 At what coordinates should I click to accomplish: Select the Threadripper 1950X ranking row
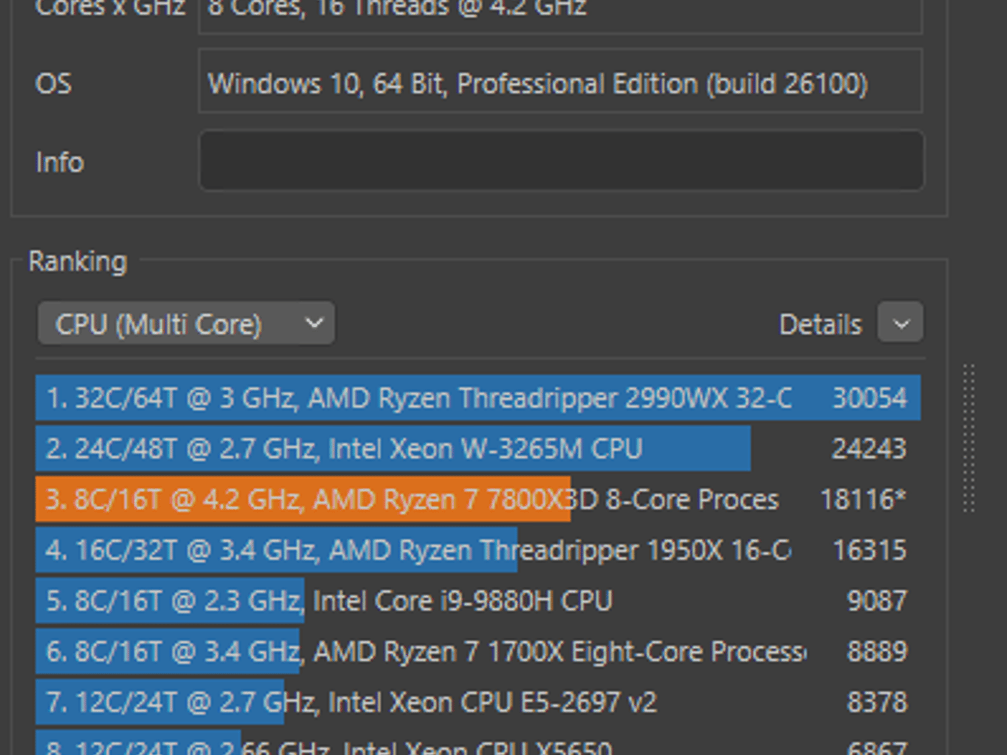coord(478,550)
